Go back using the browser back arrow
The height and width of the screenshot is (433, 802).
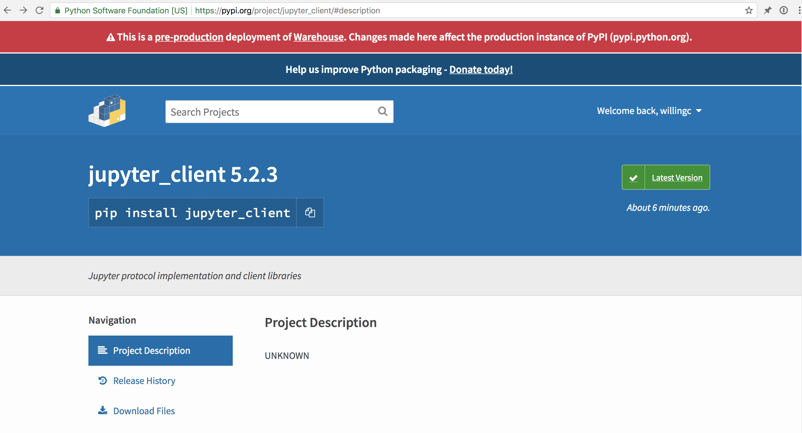7,10
